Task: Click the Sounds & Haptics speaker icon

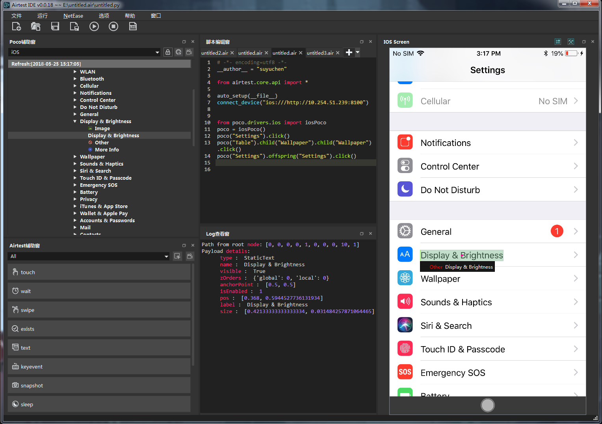Action: pyautogui.click(x=405, y=302)
